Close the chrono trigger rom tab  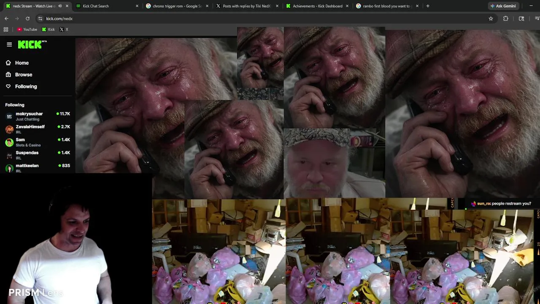click(x=207, y=6)
